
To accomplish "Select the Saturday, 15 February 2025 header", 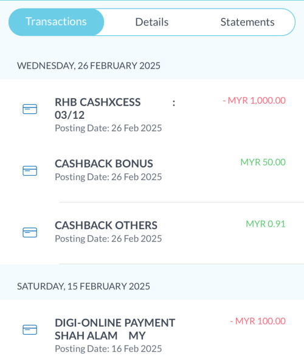I will pyautogui.click(x=83, y=286).
